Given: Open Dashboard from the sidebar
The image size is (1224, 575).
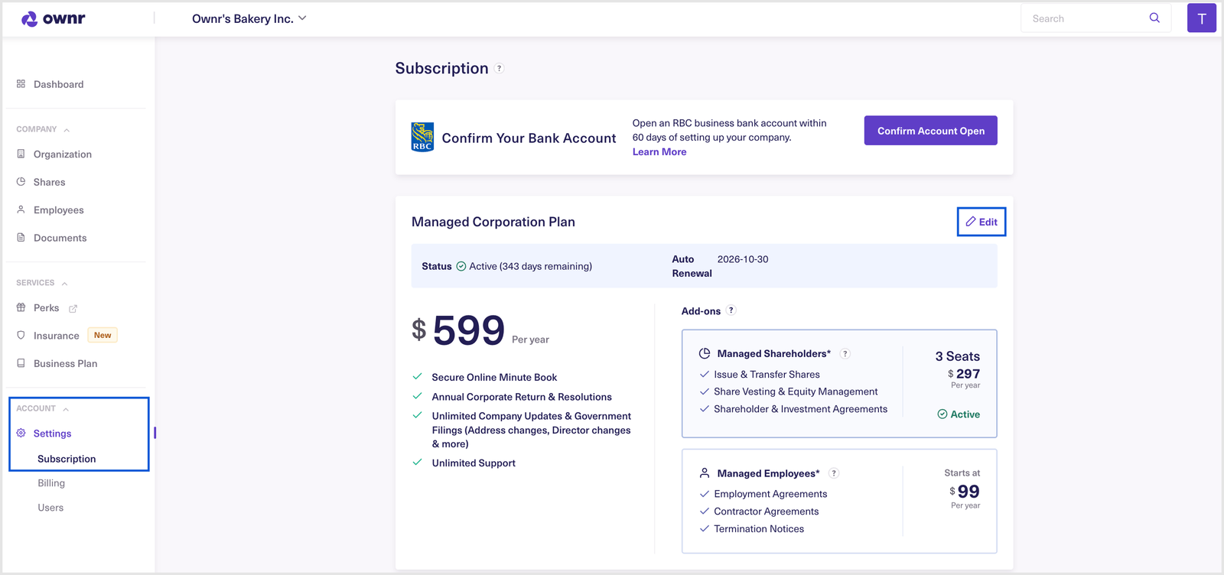Looking at the screenshot, I should click(58, 84).
